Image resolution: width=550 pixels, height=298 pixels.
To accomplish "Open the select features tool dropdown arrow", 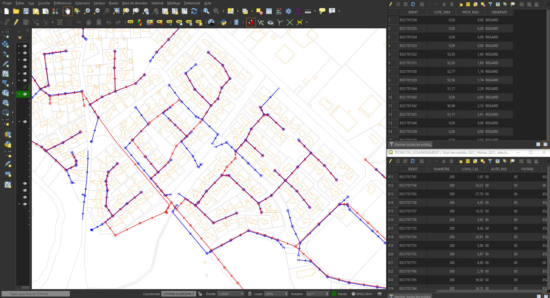I will tap(238, 11).
